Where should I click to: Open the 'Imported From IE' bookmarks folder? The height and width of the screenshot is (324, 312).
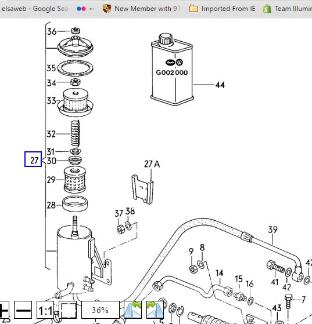pyautogui.click(x=223, y=9)
